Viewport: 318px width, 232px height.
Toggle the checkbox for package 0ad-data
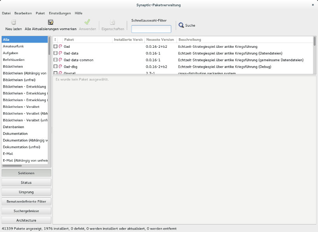pyautogui.click(x=55, y=53)
